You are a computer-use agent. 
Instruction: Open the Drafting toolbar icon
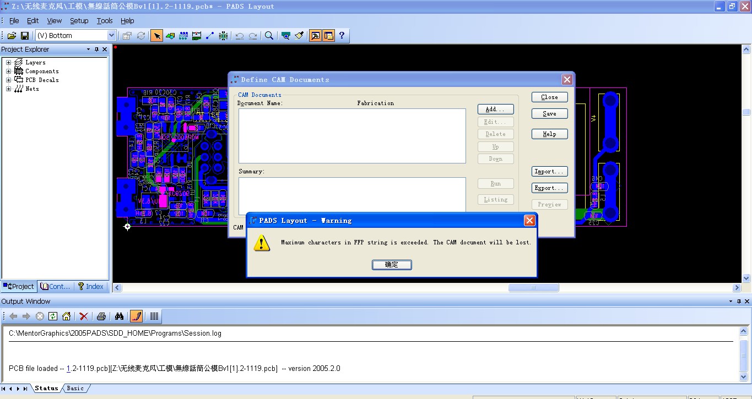[x=170, y=35]
